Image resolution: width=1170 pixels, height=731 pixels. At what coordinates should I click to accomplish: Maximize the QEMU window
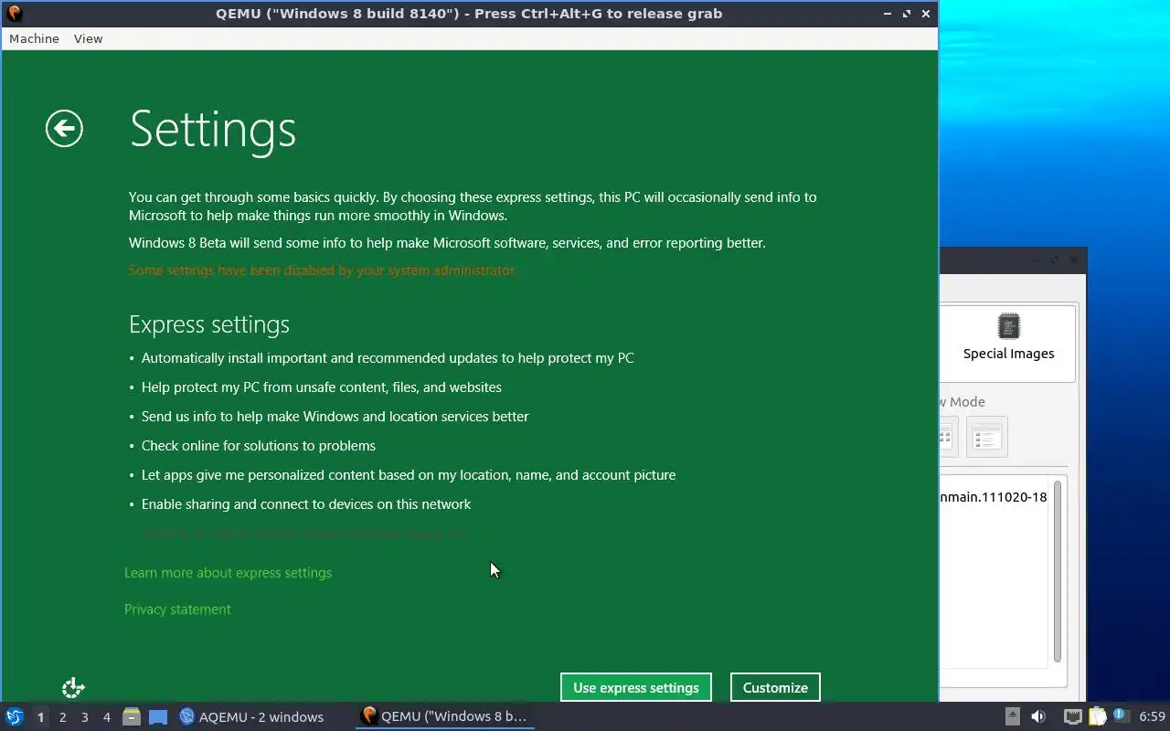coord(907,14)
